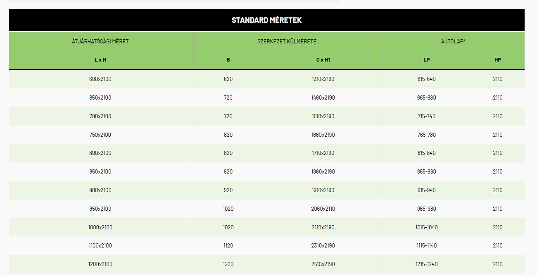Select the 1310x2190 structure dimension cell
The height and width of the screenshot is (276, 537).
(323, 79)
